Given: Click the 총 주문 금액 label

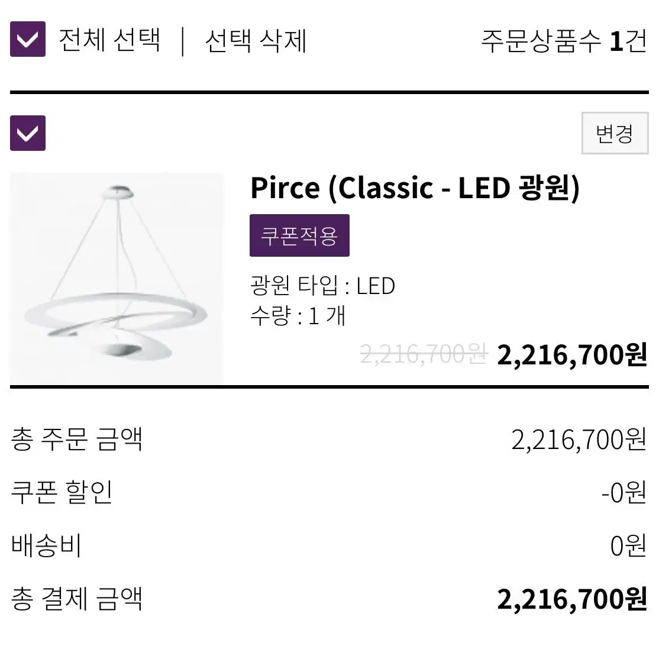Looking at the screenshot, I should [x=77, y=439].
